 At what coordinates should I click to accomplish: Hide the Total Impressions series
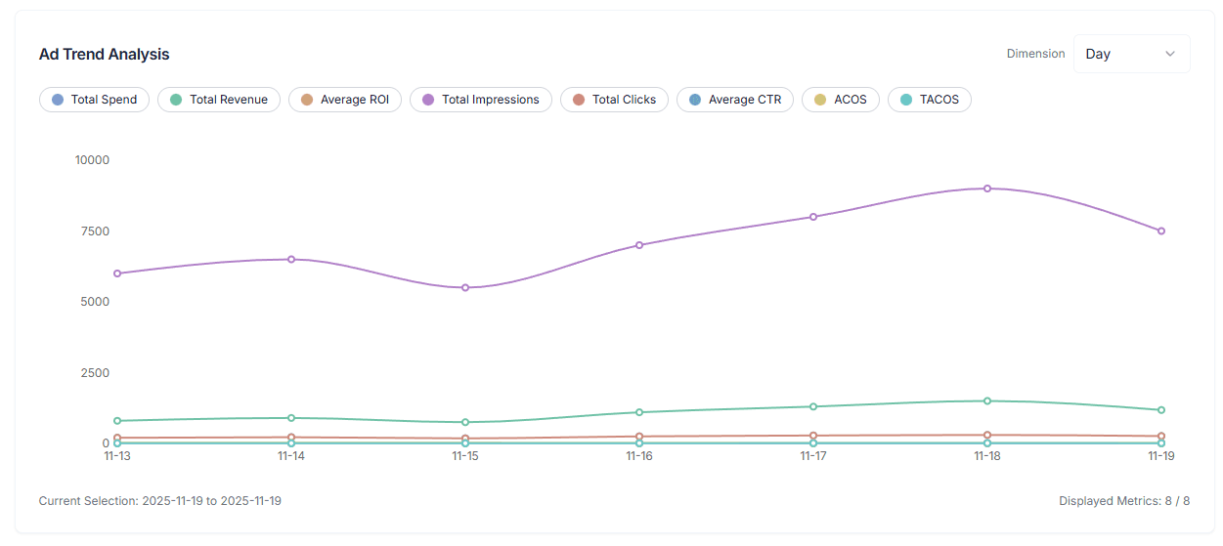click(481, 100)
